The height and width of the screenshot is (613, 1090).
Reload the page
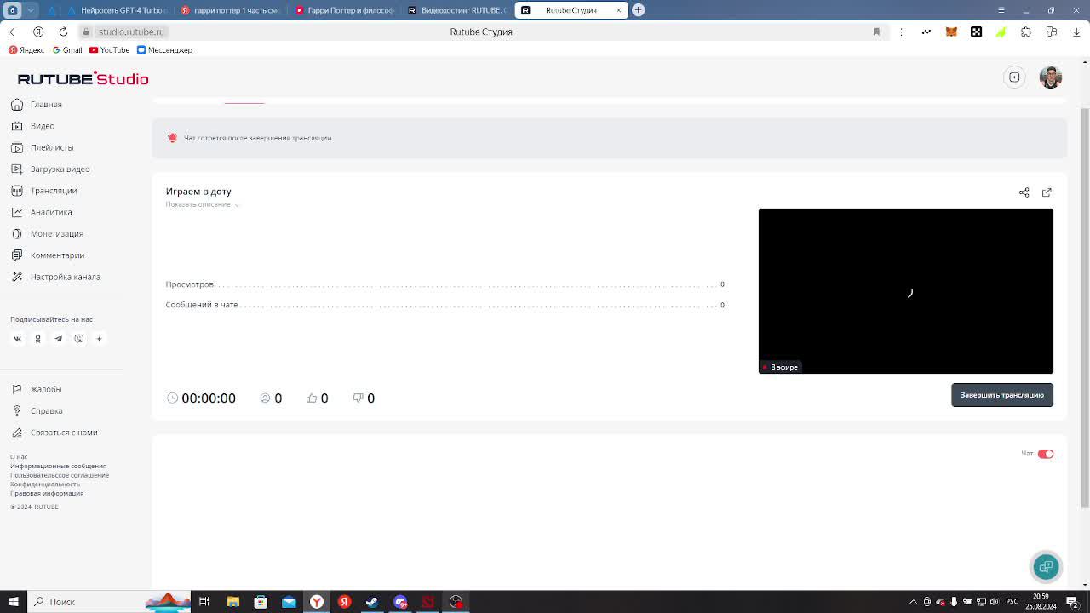(63, 32)
